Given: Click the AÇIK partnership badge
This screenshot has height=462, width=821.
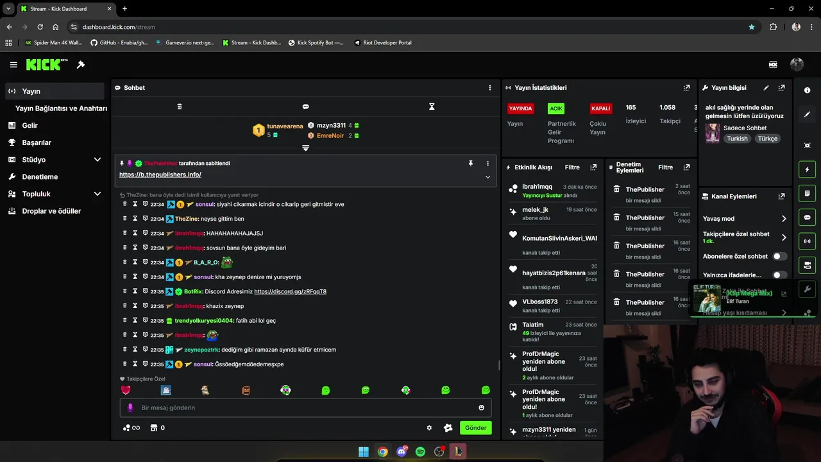Looking at the screenshot, I should (x=555, y=108).
